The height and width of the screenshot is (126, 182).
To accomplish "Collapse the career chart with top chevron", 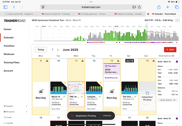I will (178, 20).
